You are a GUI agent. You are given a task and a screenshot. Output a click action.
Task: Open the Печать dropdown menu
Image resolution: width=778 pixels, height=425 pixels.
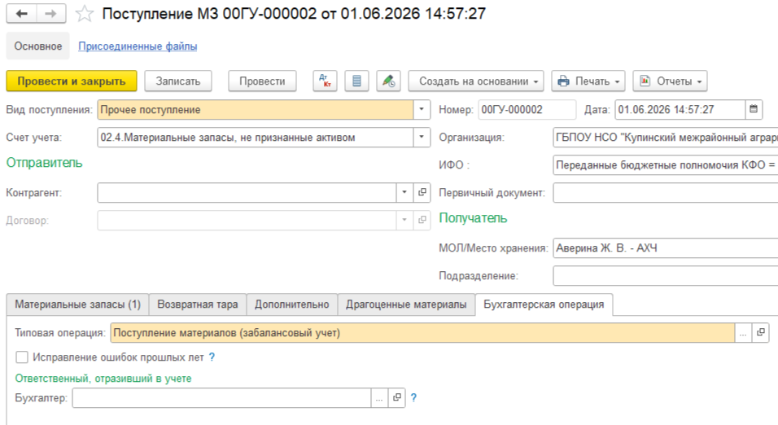click(588, 81)
